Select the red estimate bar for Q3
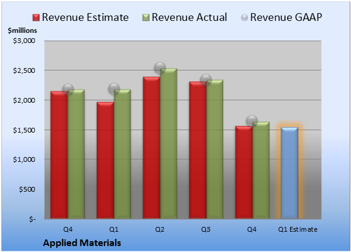This screenshot has width=351, height=252. tap(198, 150)
